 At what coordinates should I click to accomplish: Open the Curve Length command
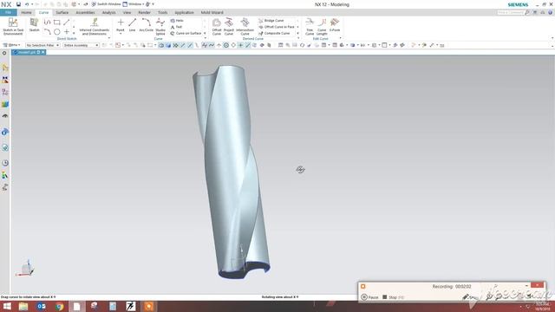322,27
